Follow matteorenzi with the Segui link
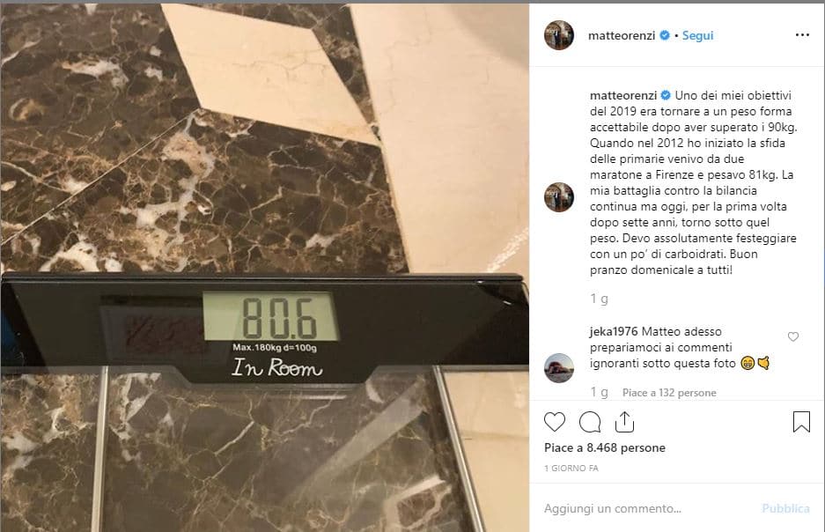This screenshot has width=825, height=532. (697, 35)
